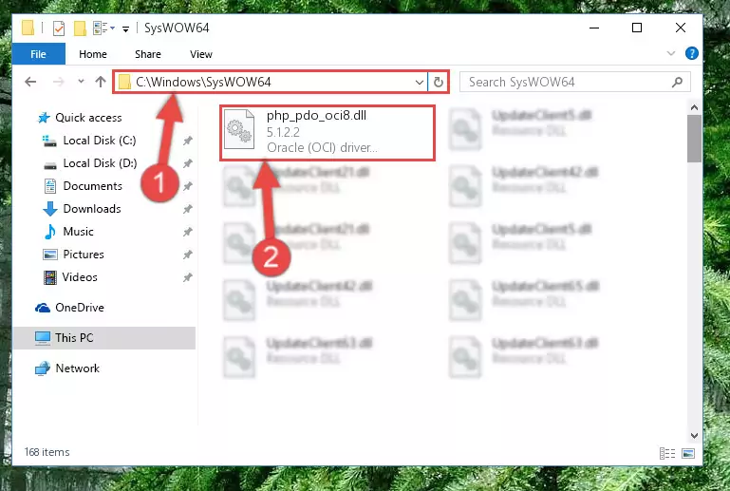
Task: Click the Properties icon in quick access toolbar
Action: (59, 28)
